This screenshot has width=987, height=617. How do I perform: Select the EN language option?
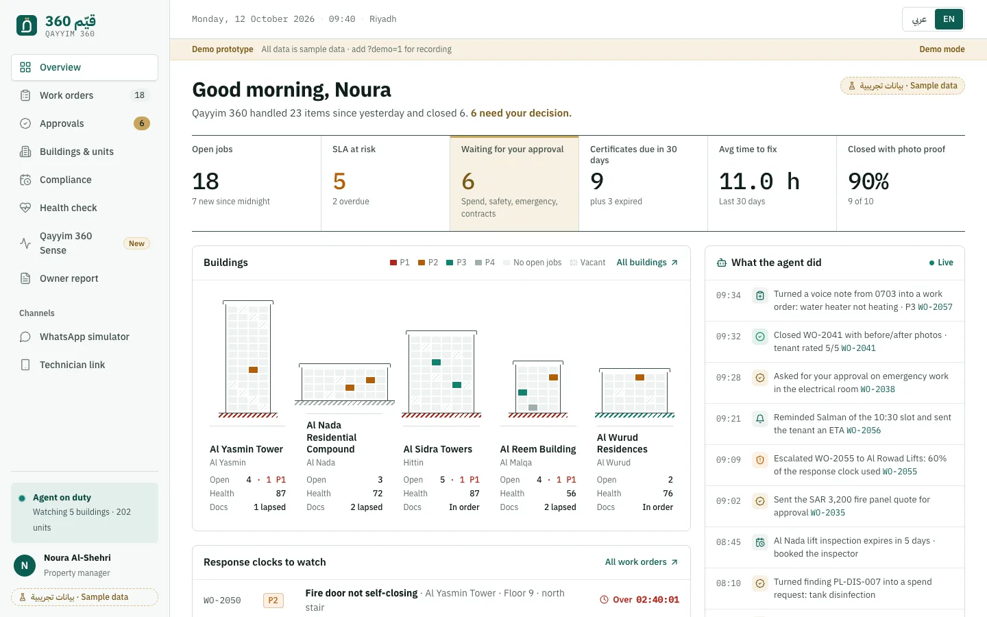point(949,19)
